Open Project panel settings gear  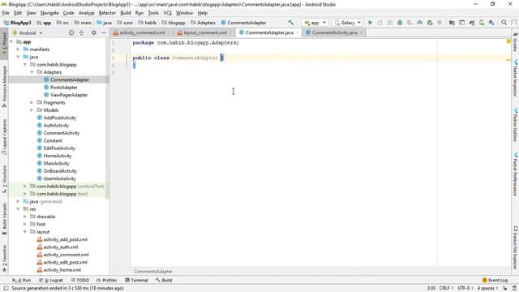pos(94,32)
